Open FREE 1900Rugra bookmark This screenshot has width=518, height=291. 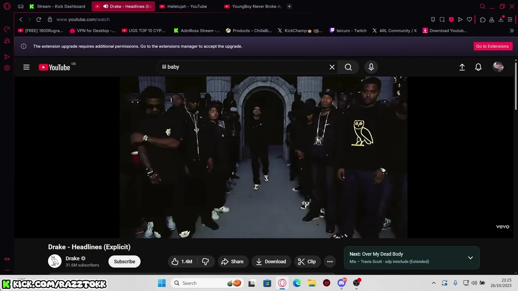(40, 30)
